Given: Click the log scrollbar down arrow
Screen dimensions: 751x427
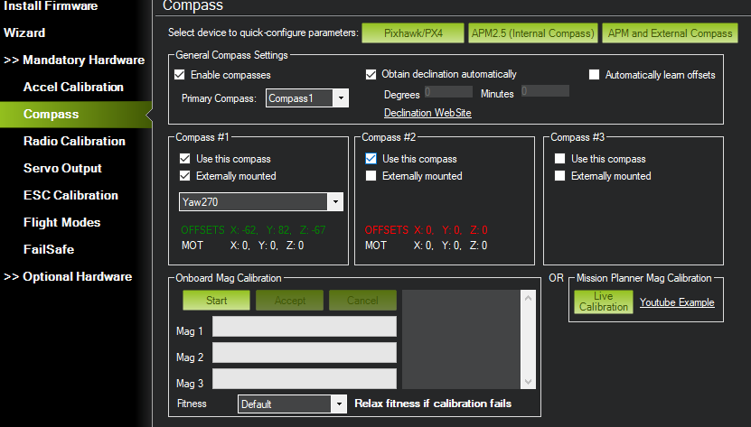Looking at the screenshot, I should 528,382.
